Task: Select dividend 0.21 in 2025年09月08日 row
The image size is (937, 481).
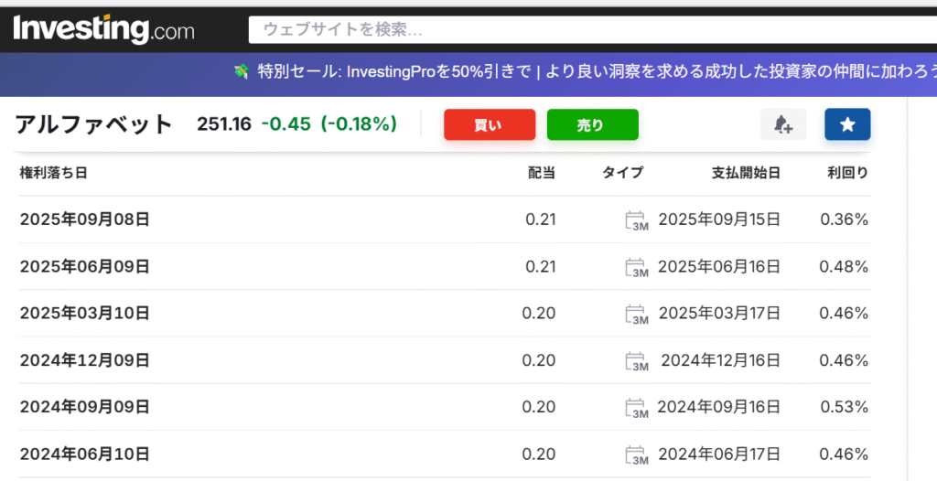Action: (541, 219)
